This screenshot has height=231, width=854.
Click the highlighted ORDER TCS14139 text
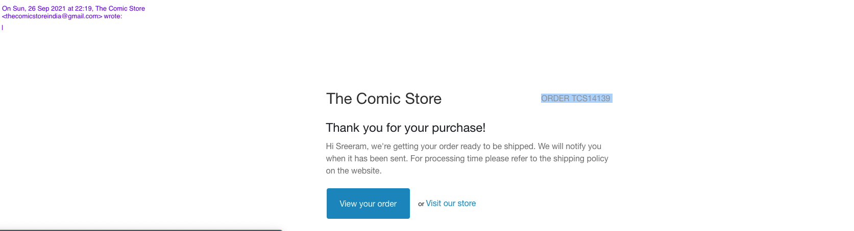point(576,99)
